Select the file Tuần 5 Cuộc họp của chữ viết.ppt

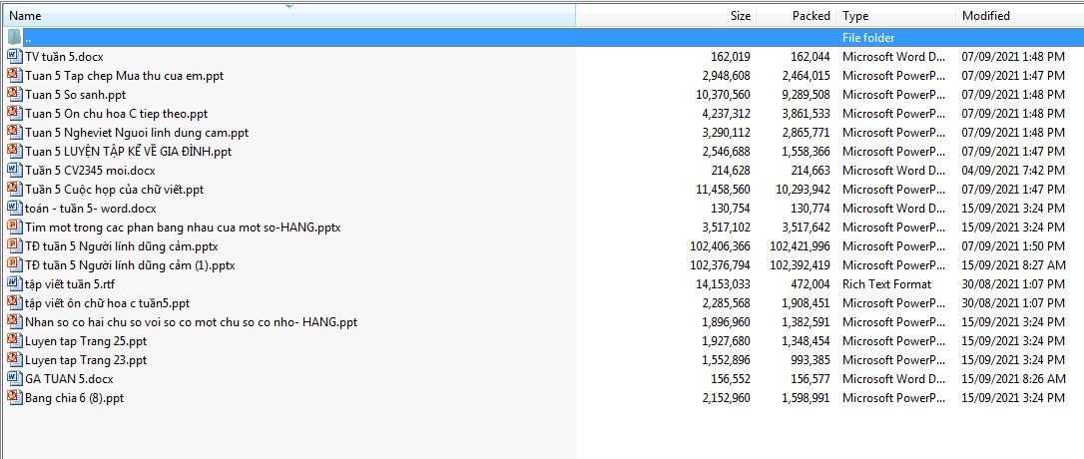[114, 190]
